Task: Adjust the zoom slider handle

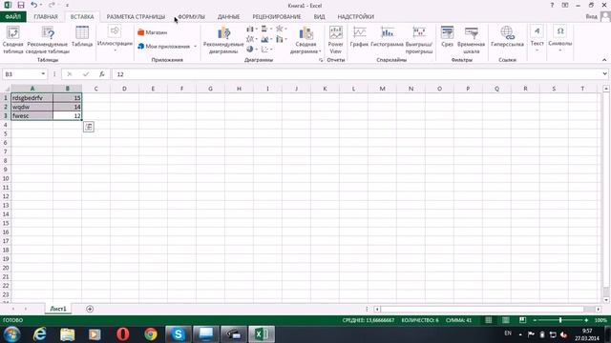Action: [x=560, y=320]
